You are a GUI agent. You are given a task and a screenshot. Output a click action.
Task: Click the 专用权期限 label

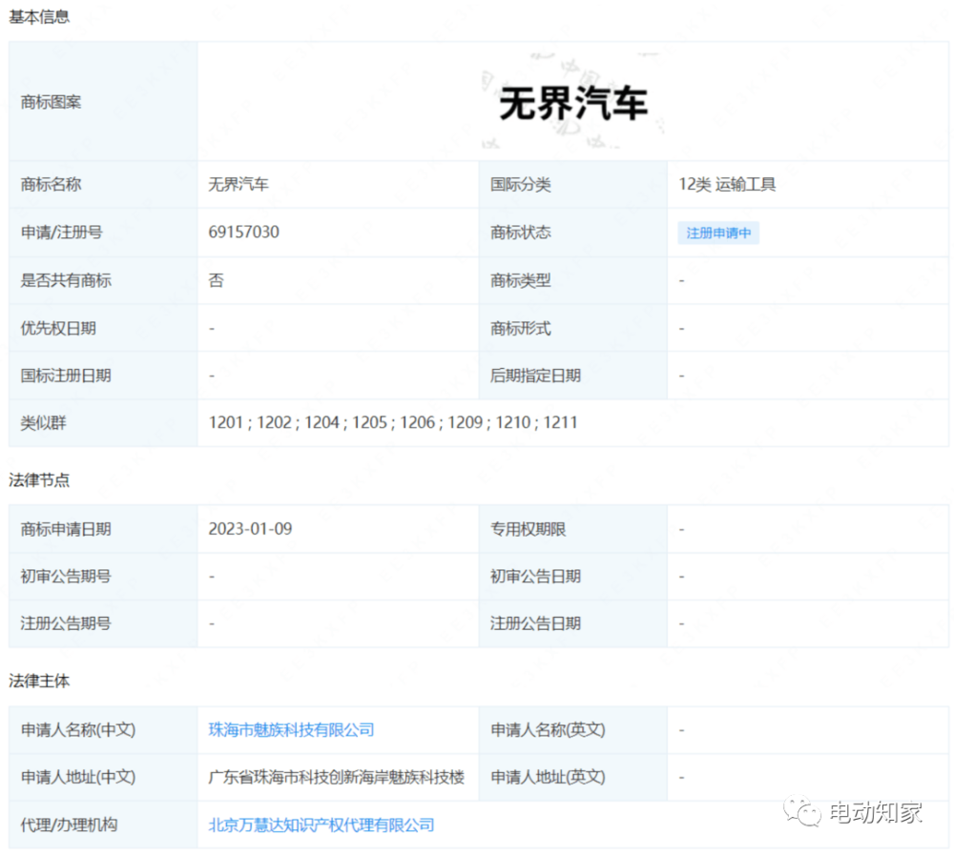(529, 528)
